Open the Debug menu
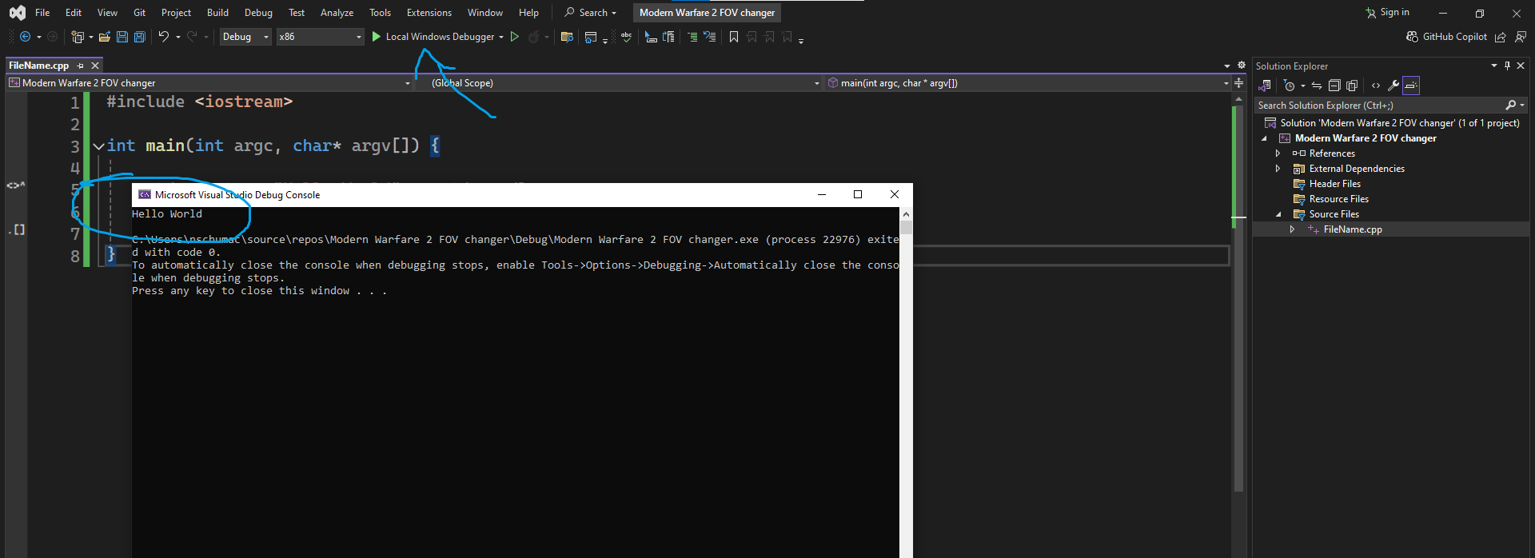This screenshot has height=558, width=1535. tap(258, 13)
